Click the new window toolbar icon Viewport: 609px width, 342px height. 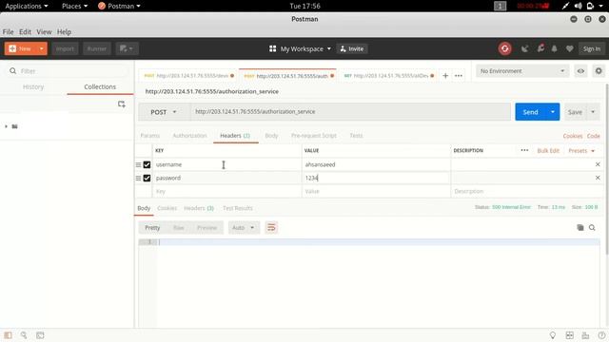pyautogui.click(x=127, y=48)
